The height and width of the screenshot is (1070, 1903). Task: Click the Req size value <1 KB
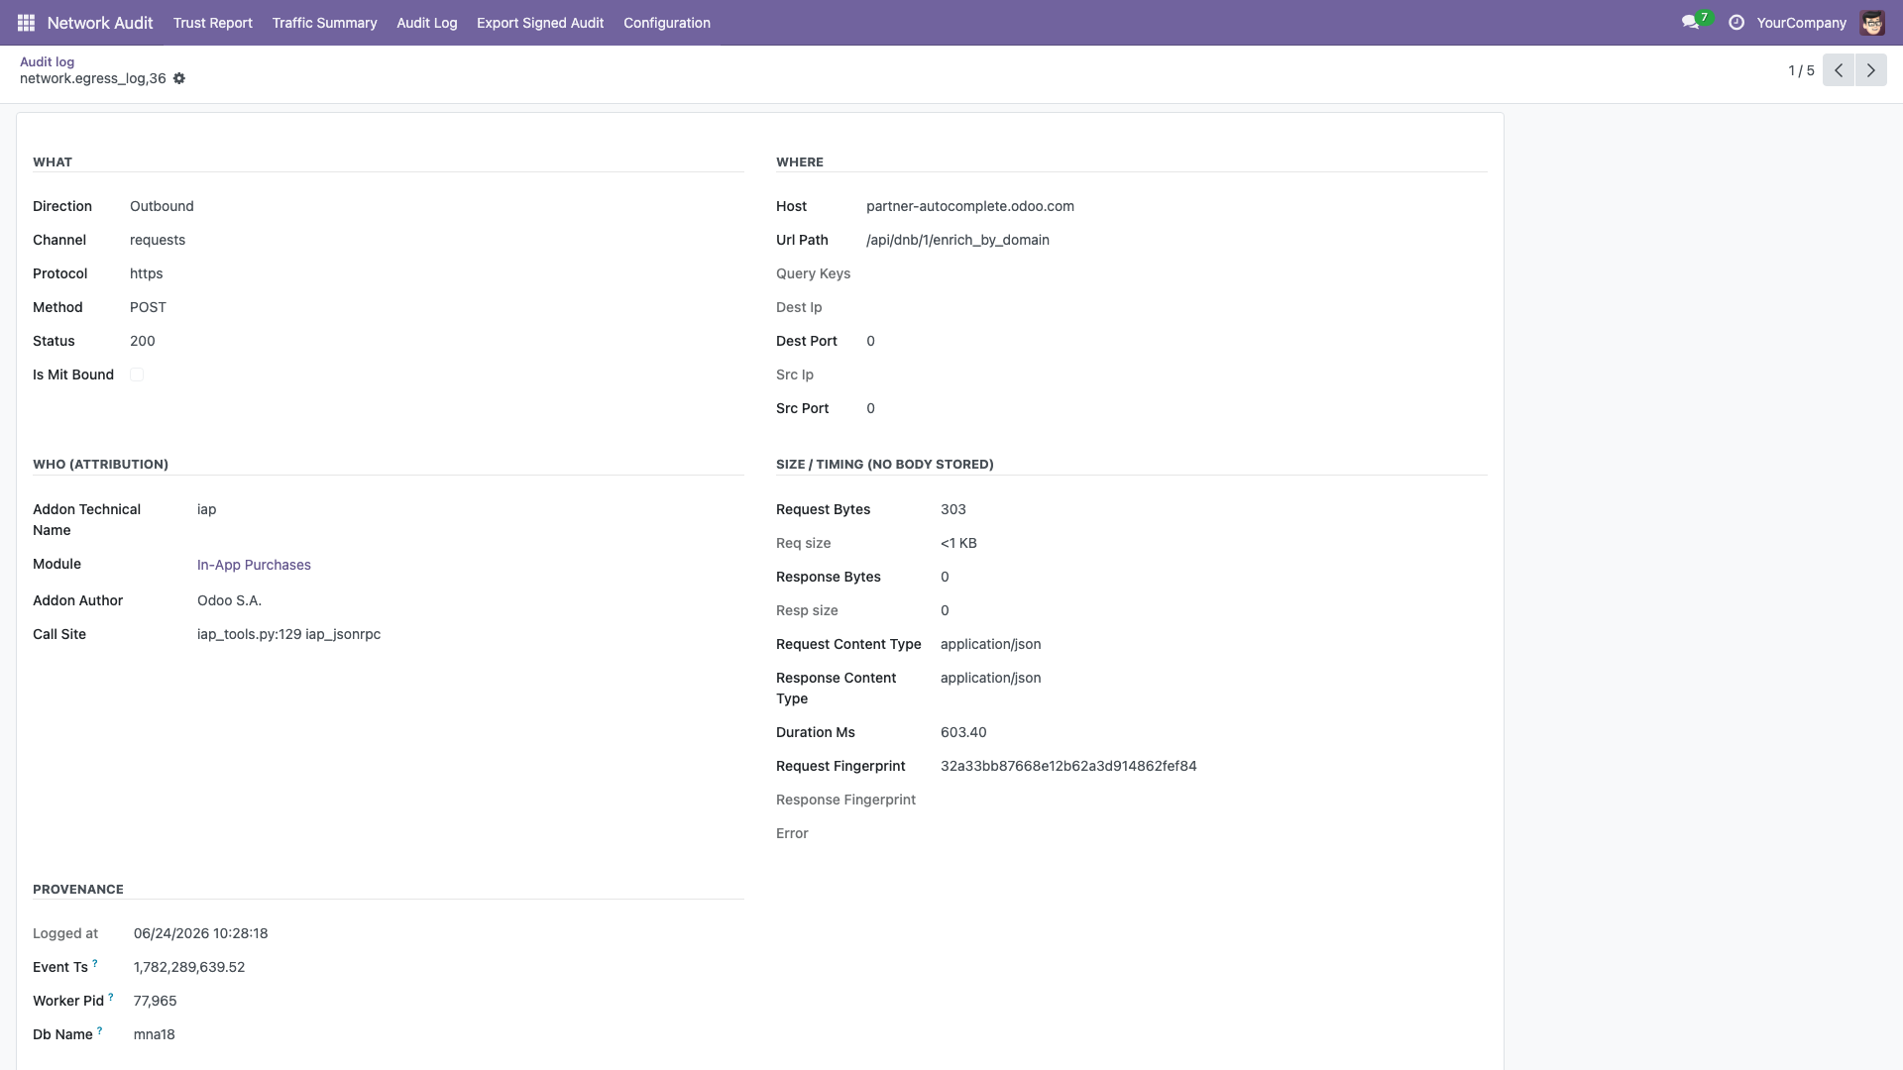pyautogui.click(x=958, y=543)
